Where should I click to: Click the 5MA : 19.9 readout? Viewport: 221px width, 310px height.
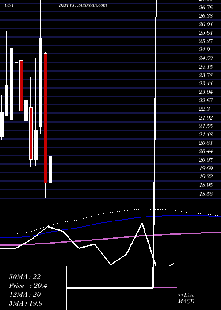[x=26, y=303]
